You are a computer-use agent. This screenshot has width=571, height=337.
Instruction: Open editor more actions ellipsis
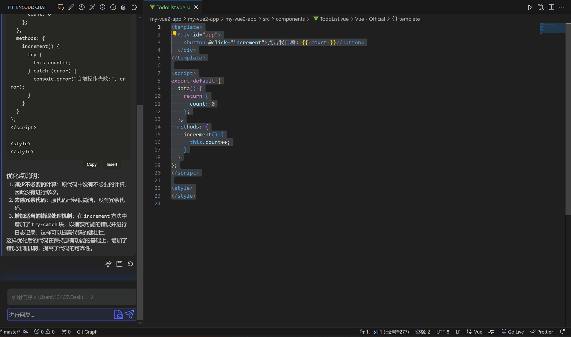tap(562, 7)
